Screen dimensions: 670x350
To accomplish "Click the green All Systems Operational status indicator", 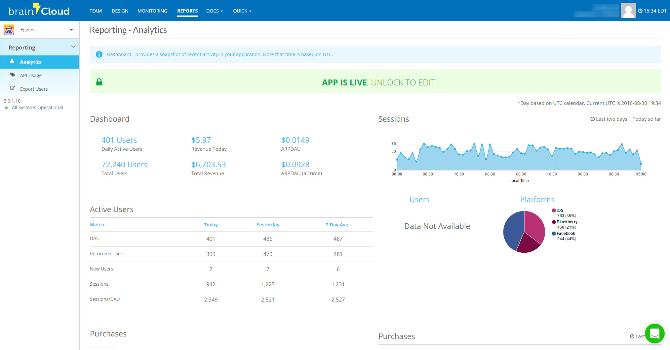I will (x=7, y=108).
